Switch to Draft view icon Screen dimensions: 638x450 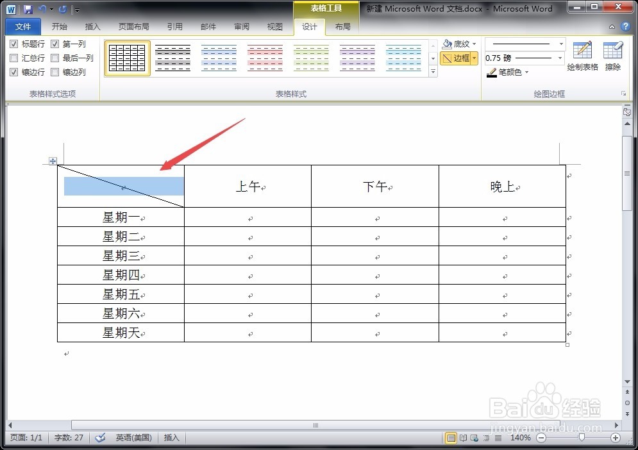tap(498, 438)
